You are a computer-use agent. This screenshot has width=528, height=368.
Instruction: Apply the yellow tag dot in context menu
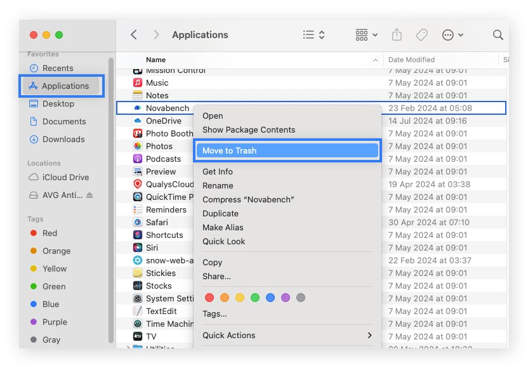click(240, 298)
